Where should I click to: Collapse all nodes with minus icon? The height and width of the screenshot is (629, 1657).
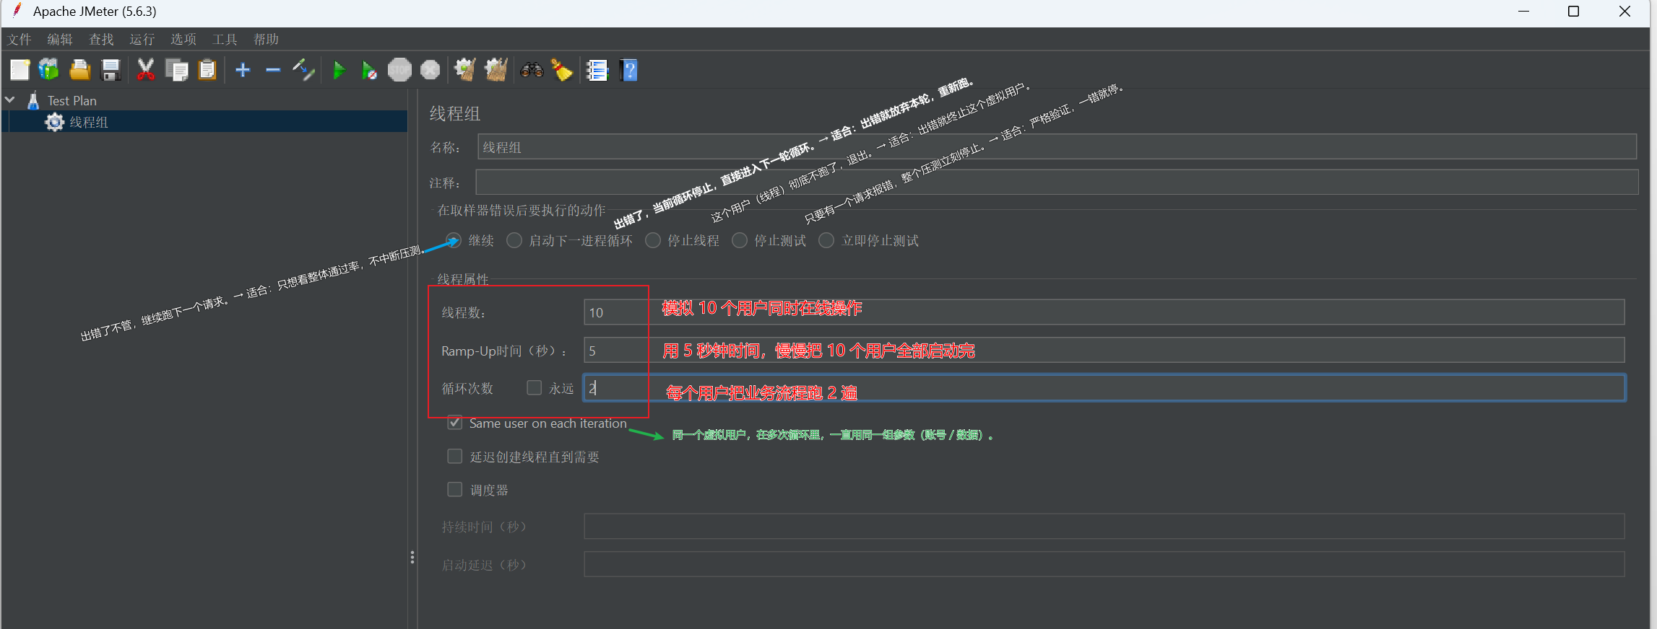[x=272, y=70]
